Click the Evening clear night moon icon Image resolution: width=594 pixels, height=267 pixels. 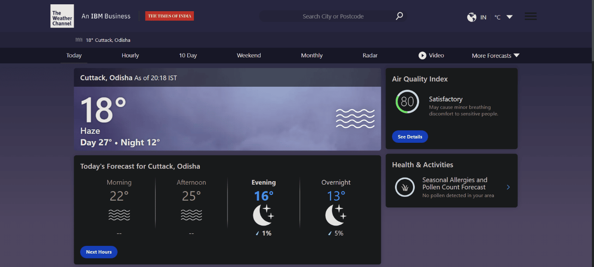pyautogui.click(x=263, y=215)
